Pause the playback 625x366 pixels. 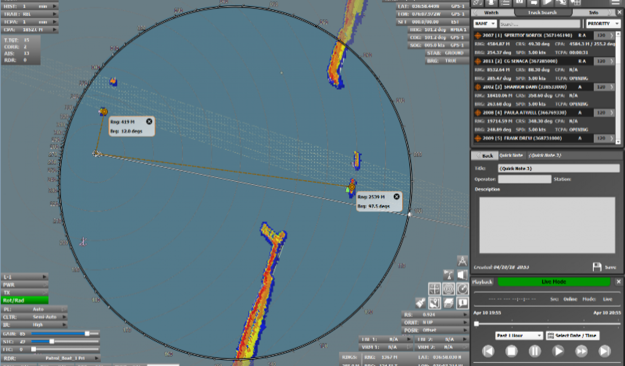point(535,351)
